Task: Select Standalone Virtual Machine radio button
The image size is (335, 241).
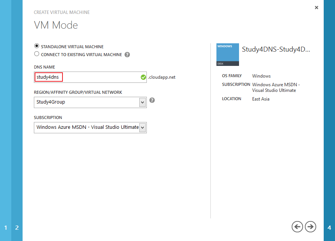Action: pos(37,46)
